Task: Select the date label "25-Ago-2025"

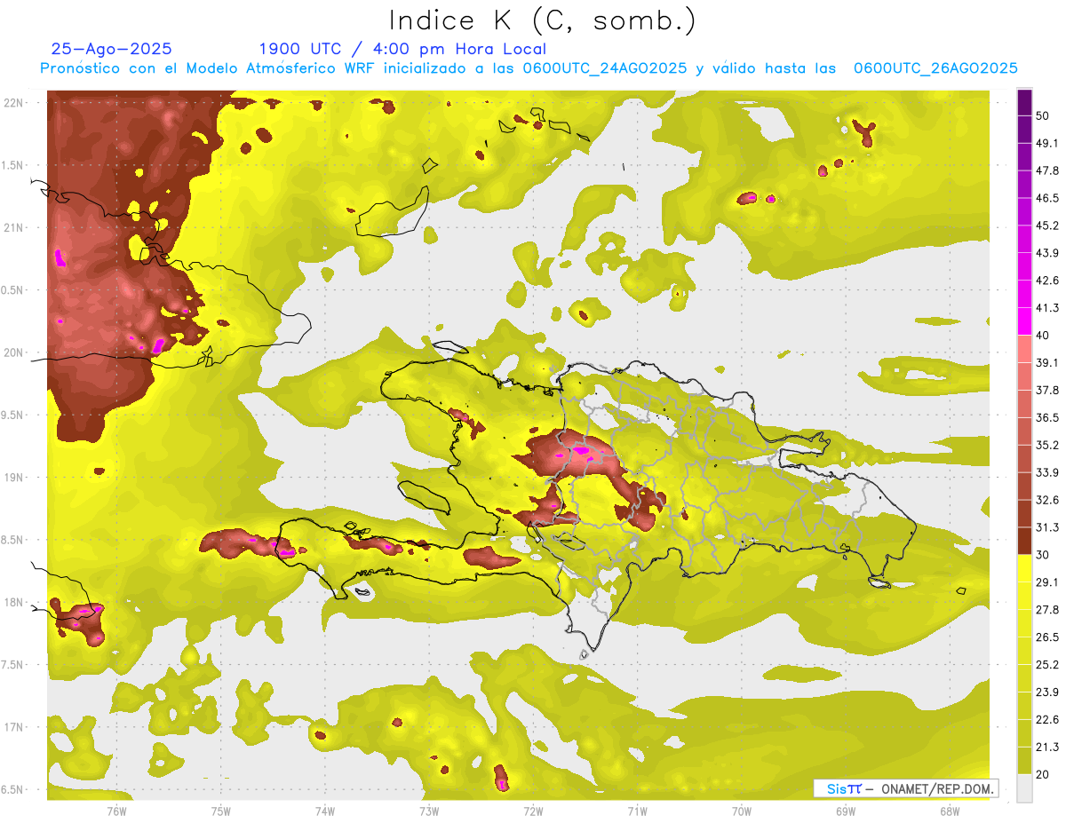Action: (x=112, y=49)
